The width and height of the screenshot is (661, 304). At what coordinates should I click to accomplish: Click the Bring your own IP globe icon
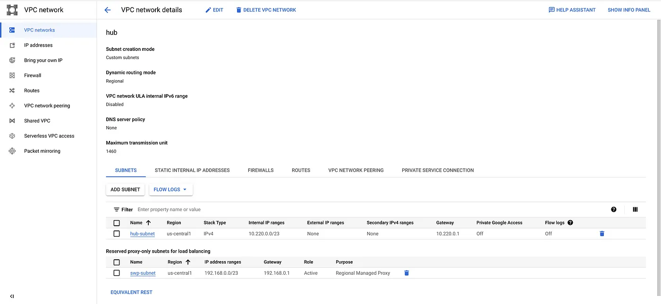[x=12, y=60]
